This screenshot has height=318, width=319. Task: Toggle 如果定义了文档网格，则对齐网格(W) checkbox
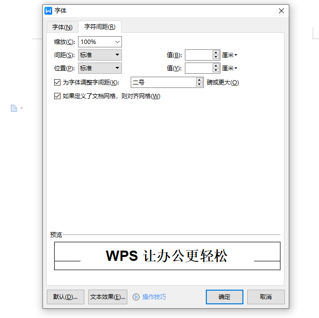pyautogui.click(x=57, y=96)
